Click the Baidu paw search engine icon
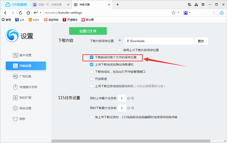227x143 pixels. coord(185,13)
